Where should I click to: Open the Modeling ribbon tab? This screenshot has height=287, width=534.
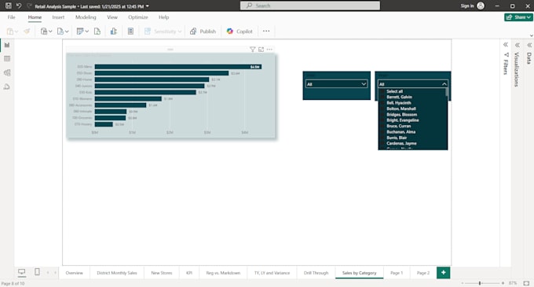coord(86,17)
